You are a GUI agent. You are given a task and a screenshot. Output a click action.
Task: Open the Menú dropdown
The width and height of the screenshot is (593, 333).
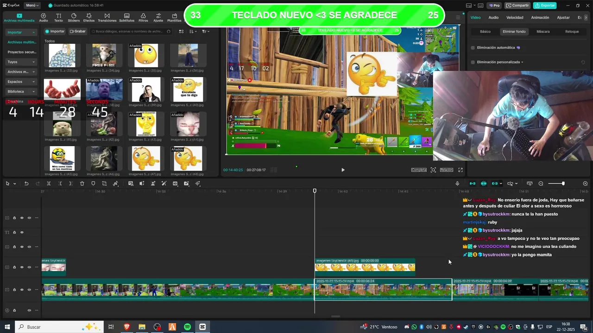tap(32, 6)
